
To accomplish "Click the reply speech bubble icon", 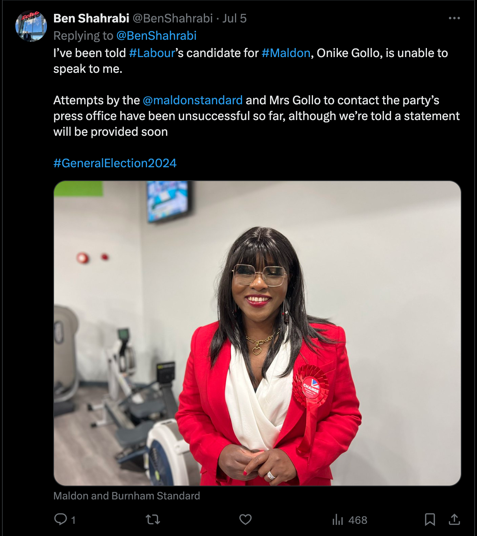I will click(x=60, y=519).
